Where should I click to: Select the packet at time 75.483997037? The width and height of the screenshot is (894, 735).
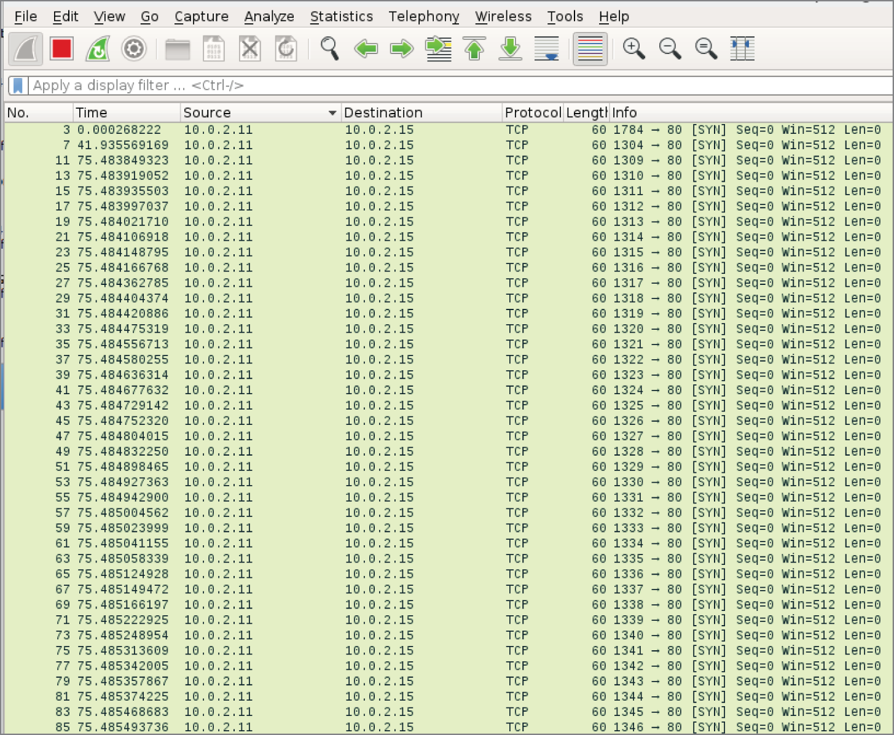coord(449,206)
